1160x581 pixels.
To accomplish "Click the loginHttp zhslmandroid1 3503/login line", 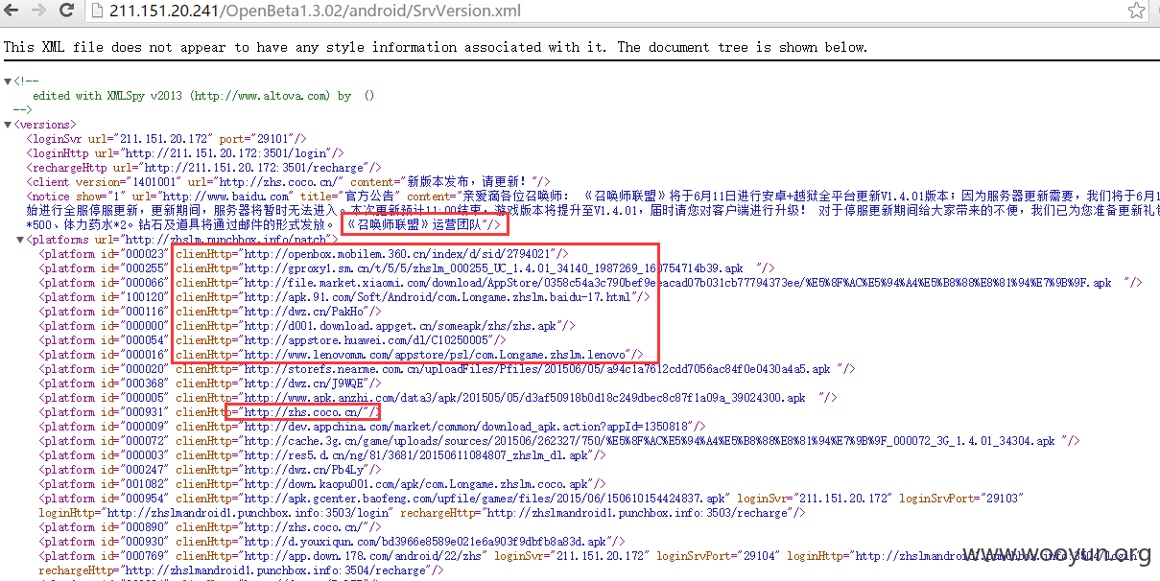I will pyautogui.click(x=215, y=513).
